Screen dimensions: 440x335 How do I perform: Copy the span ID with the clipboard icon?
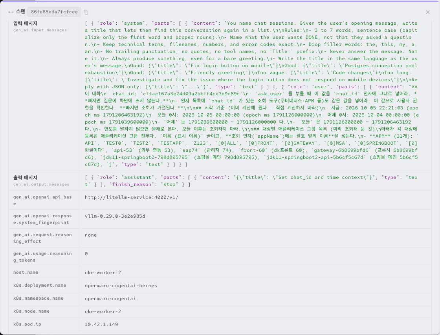tap(86, 12)
